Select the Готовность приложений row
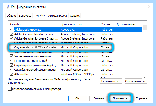 [76, 61]
